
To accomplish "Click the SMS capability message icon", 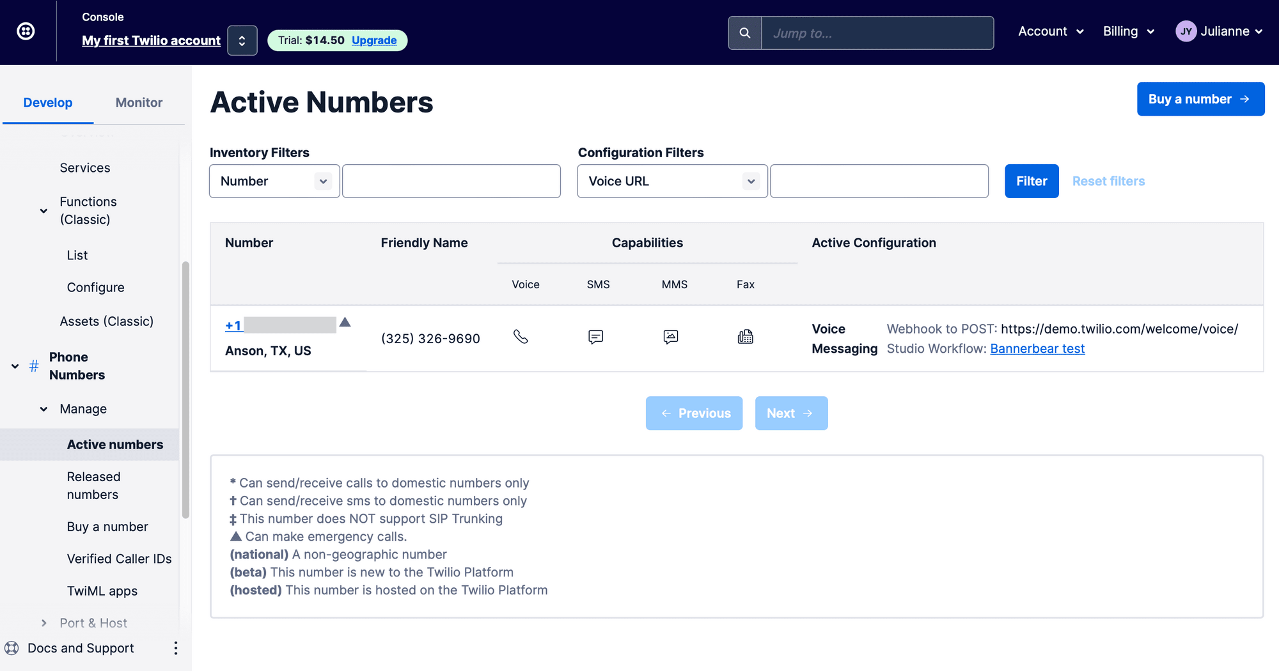I will click(x=595, y=337).
